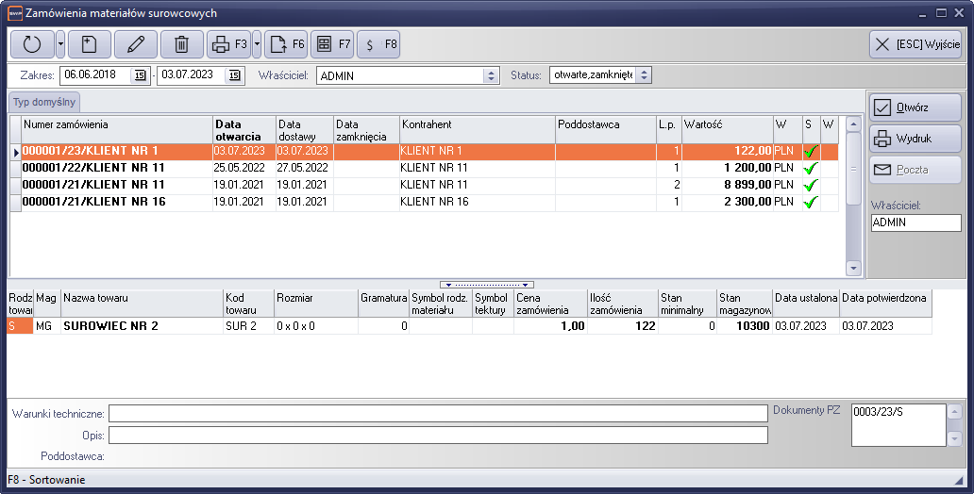Open the F7 grid view

(332, 44)
